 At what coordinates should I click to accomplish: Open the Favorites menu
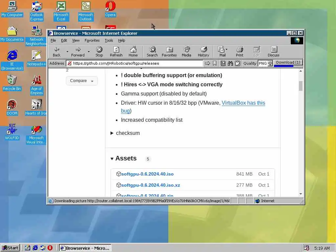(92, 40)
